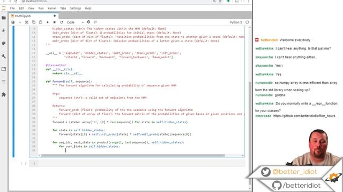343x192 pixels.
Task: Open the Settings menu
Action: 76,9
